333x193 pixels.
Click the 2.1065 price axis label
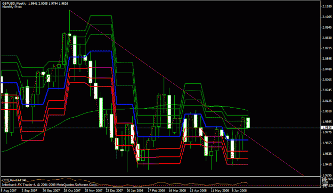tap(327, 17)
